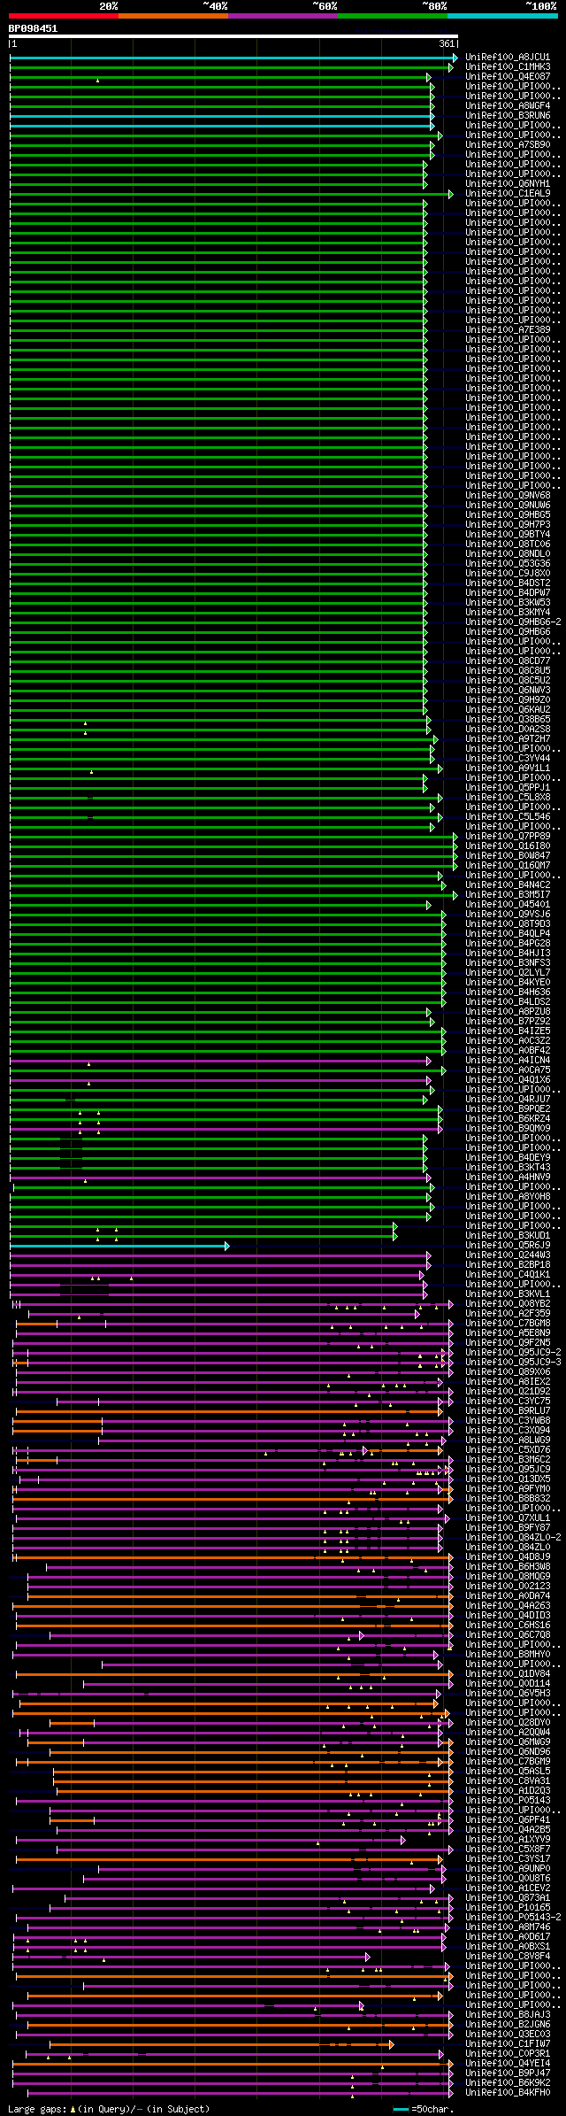This screenshot has width=566, height=2116.
Task: Select the UniRef100_B3KUD1 label
Action: (508, 1235)
